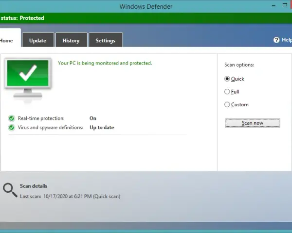Click the 'Last scan: 10/17/2020 at 6:21 PM' text
The width and height of the screenshot is (292, 233).
56,197
